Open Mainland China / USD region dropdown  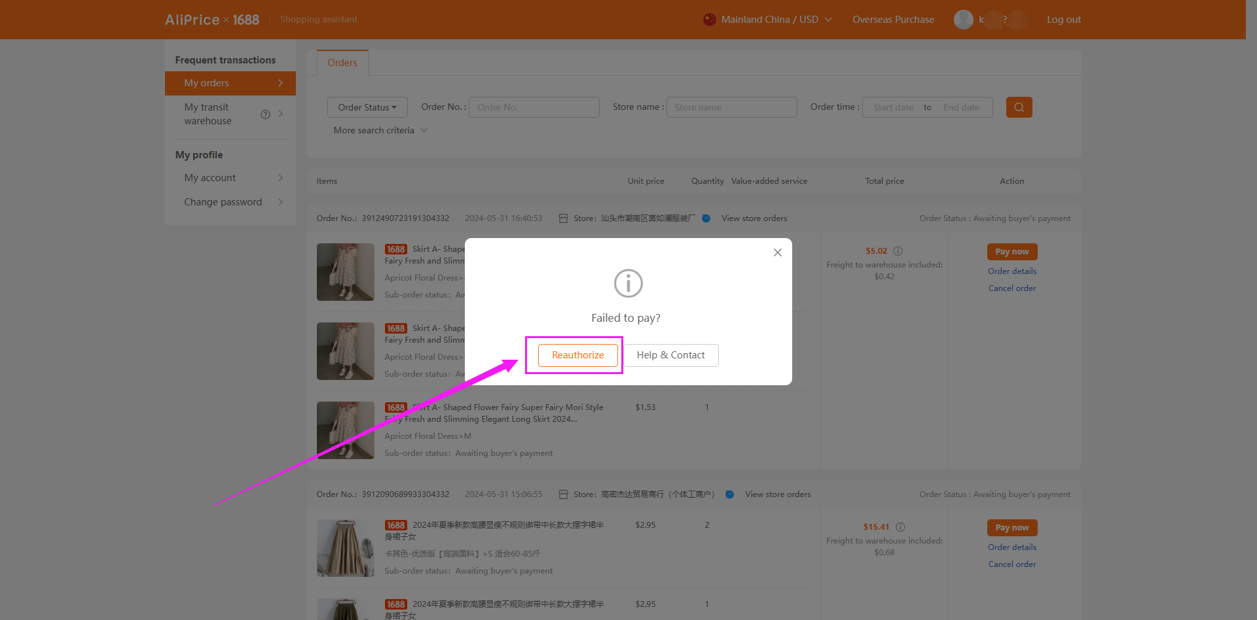tap(768, 20)
